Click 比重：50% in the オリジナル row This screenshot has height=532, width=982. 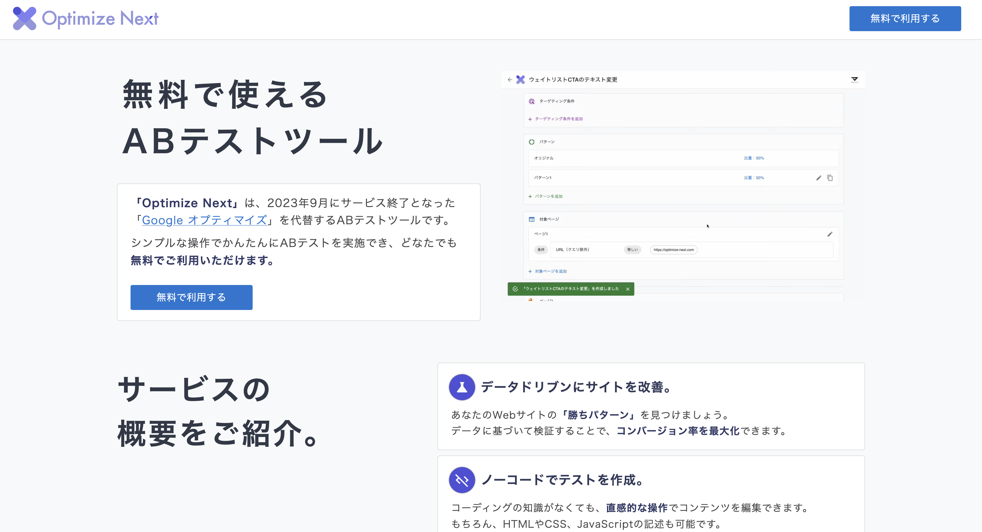click(754, 158)
